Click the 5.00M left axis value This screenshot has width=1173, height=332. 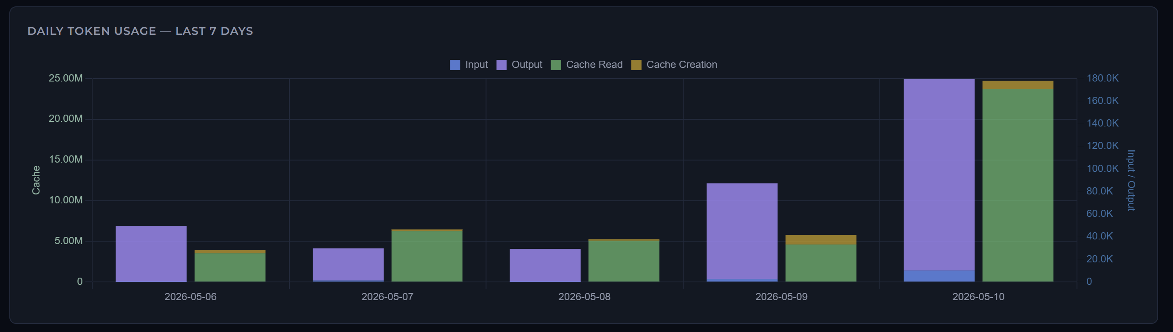tap(68, 241)
